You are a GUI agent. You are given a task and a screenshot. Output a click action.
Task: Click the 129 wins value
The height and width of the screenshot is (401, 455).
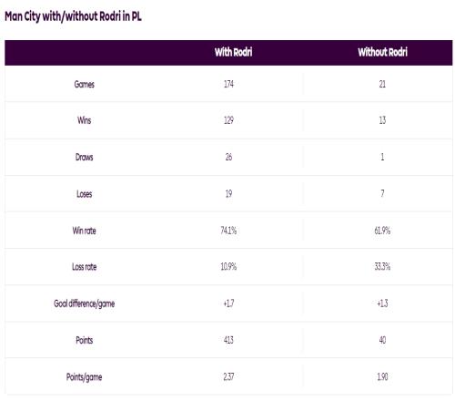pos(228,120)
